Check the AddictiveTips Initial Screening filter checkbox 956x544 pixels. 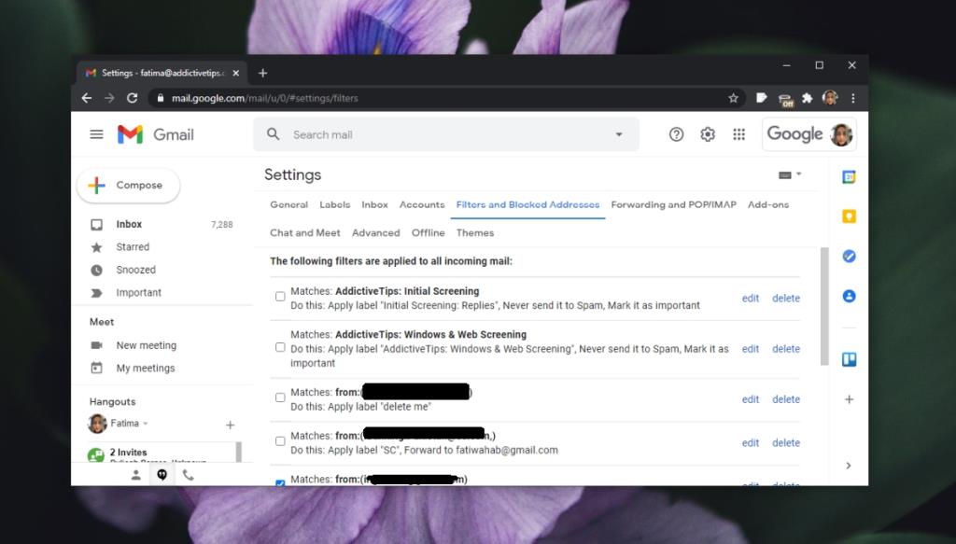coord(279,295)
